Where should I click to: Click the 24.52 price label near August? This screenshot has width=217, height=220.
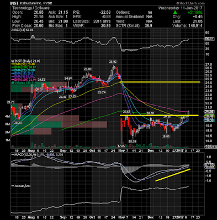(x=41, y=80)
